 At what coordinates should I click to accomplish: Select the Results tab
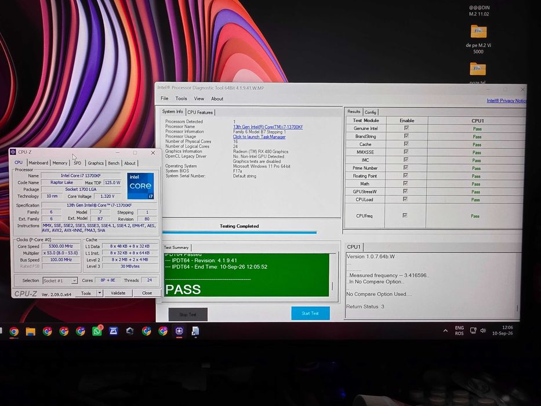click(x=354, y=111)
